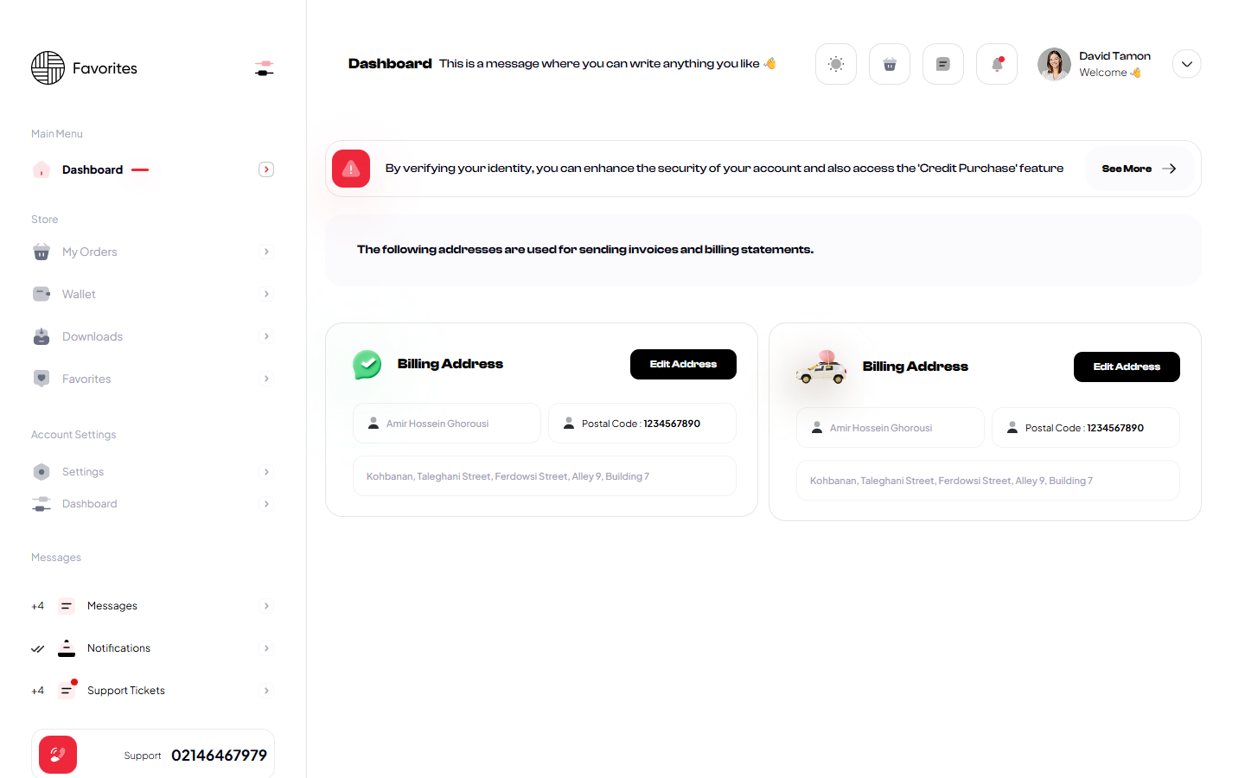Toggle the sidebar collapse slider icon
The width and height of the screenshot is (1245, 778).
pyautogui.click(x=265, y=68)
